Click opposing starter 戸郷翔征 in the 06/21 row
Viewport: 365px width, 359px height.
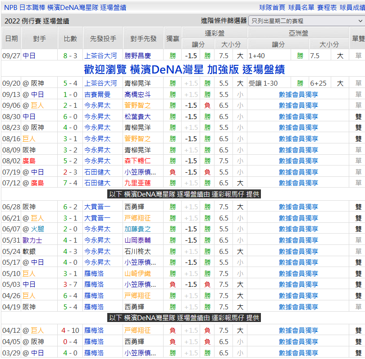[x=137, y=218]
